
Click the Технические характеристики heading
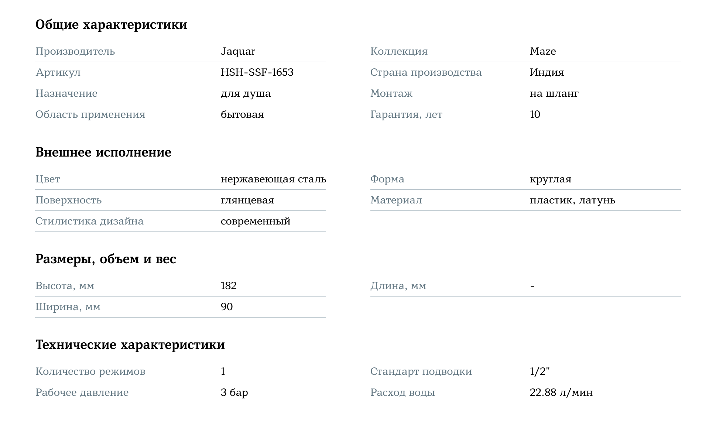130,345
